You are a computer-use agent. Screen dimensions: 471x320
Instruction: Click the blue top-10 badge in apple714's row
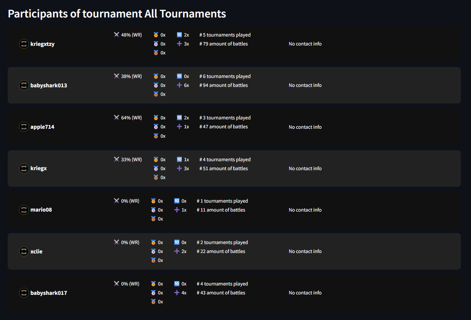(179, 117)
